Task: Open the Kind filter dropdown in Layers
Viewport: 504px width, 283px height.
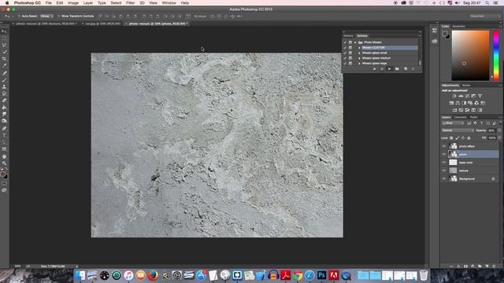Action: [453, 123]
